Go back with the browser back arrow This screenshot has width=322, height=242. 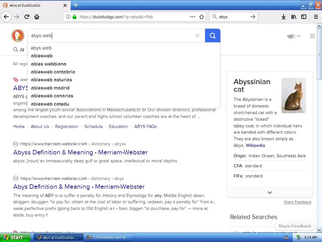click(6, 17)
